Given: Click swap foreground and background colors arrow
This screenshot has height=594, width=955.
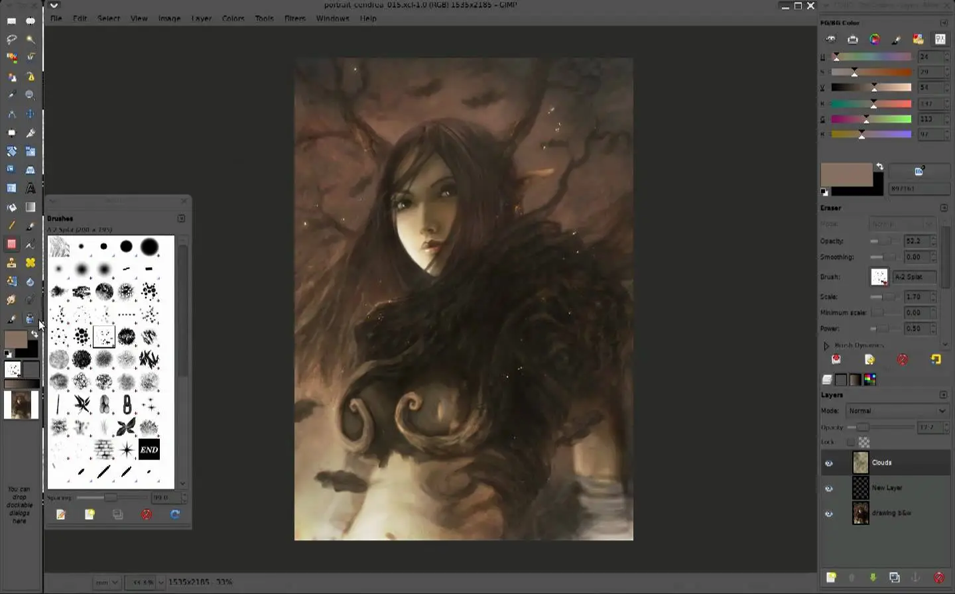Looking at the screenshot, I should pos(879,166).
